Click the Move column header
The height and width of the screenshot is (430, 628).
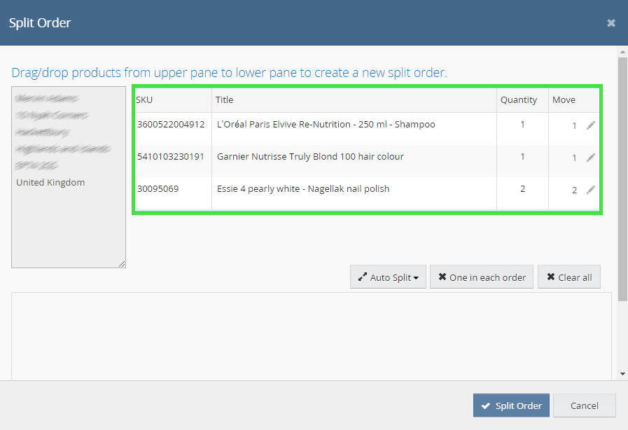click(564, 99)
